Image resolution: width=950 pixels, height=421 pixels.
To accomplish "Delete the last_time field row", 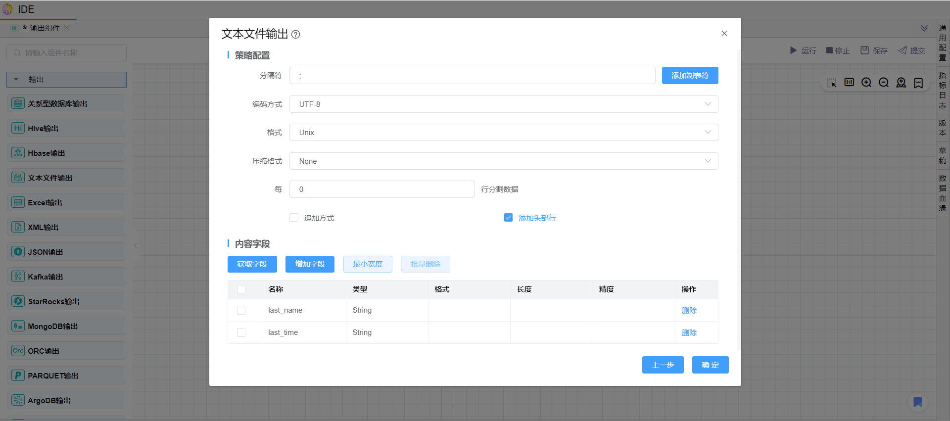I will (x=689, y=332).
